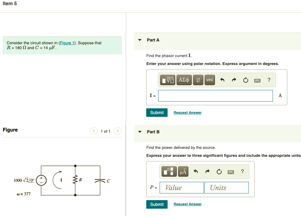Go to previous figure arrow
This screenshot has width=301, height=216.
94,131
